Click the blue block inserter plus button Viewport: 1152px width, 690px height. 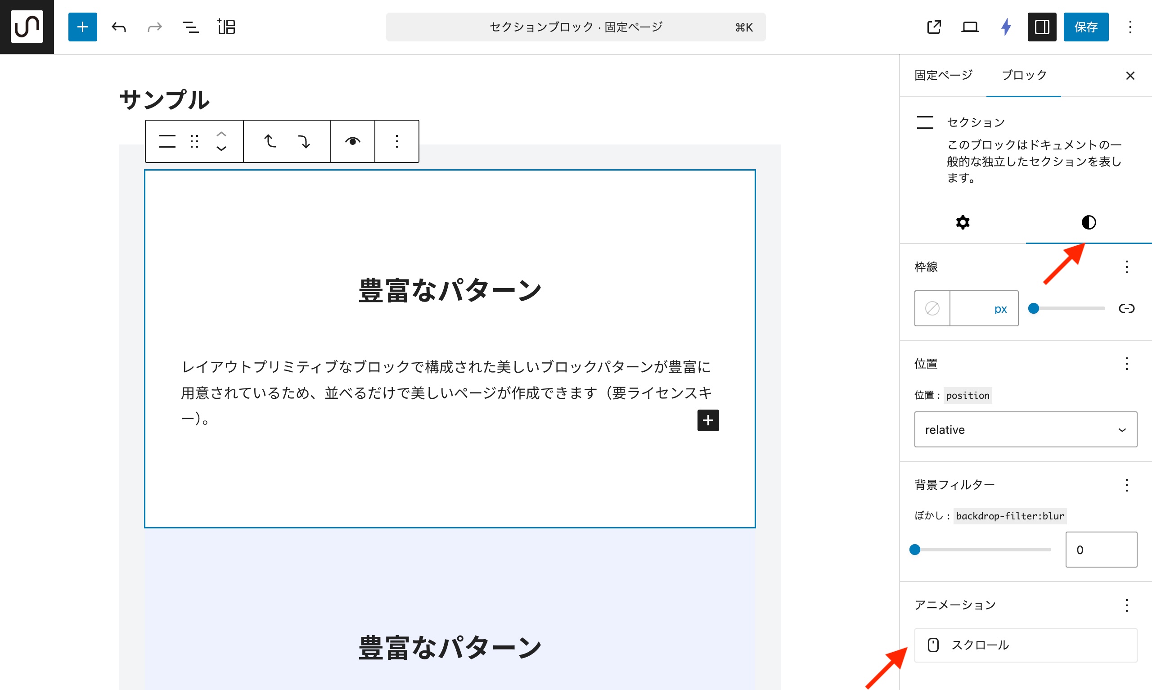tap(82, 27)
